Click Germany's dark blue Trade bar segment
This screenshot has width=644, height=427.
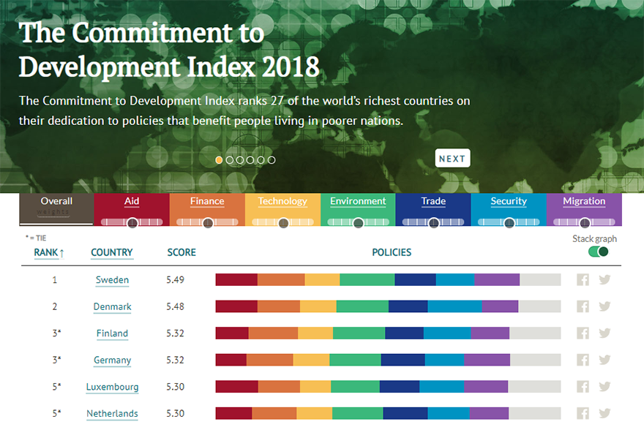[403, 360]
